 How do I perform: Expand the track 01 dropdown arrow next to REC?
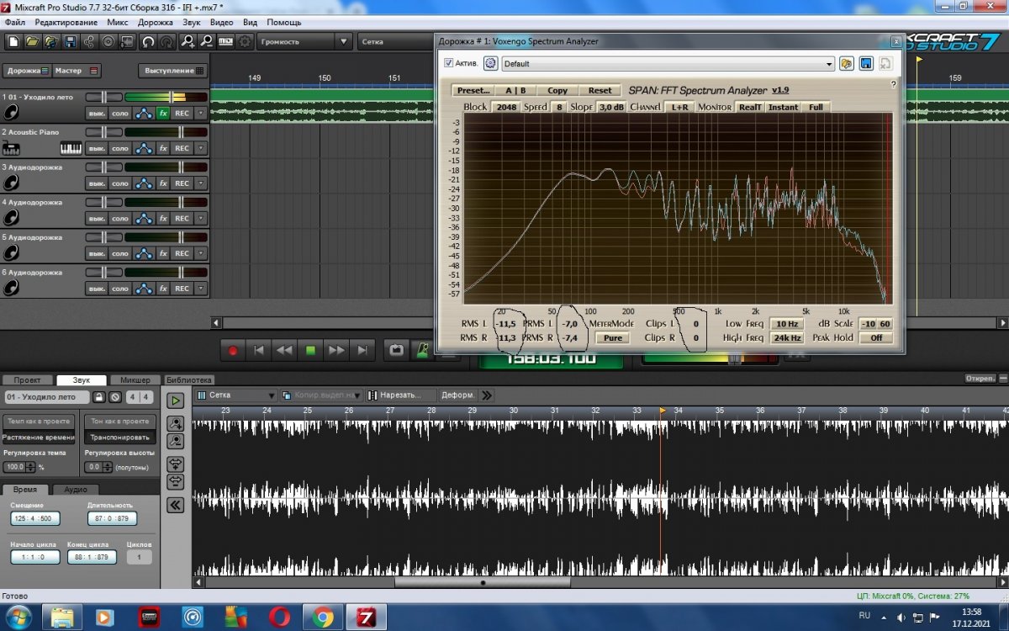click(200, 113)
